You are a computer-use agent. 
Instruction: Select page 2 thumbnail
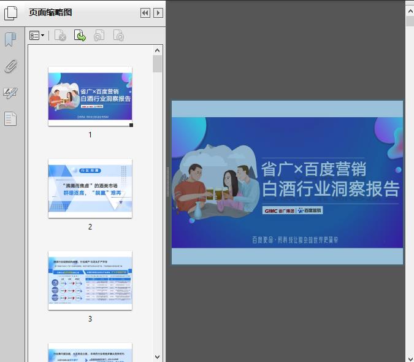pos(90,188)
